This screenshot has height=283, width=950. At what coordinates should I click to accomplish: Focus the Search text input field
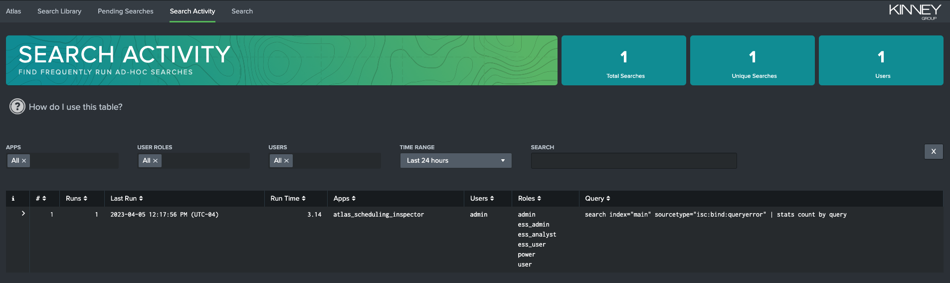(634, 161)
